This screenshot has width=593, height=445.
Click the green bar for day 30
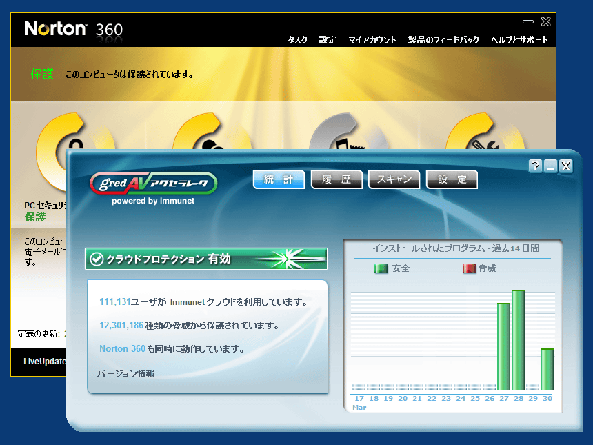547,369
